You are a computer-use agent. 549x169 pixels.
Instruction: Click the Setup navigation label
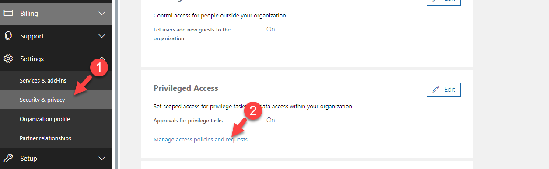pos(28,159)
